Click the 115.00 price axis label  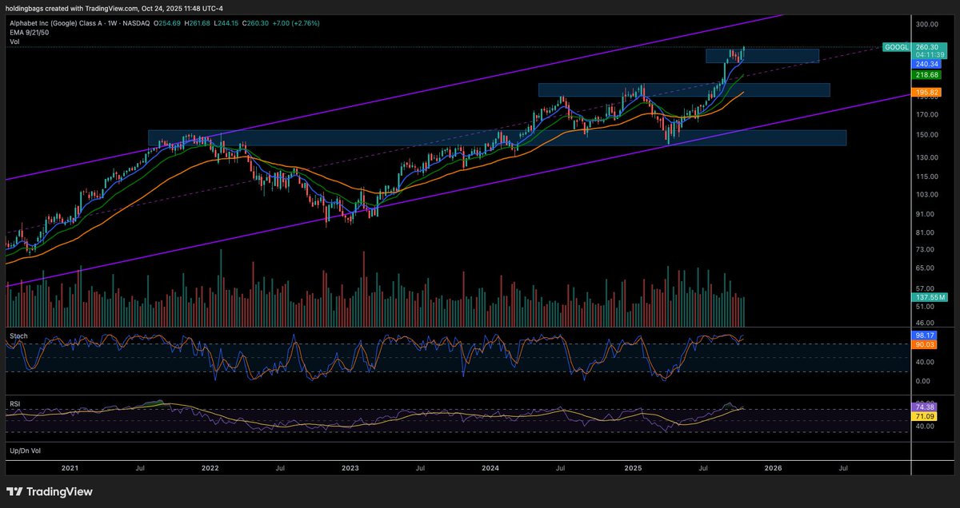point(926,177)
